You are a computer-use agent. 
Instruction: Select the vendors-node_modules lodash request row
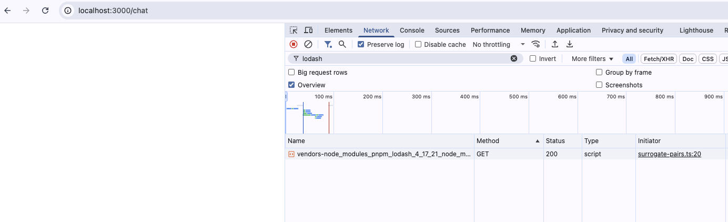coord(507,154)
